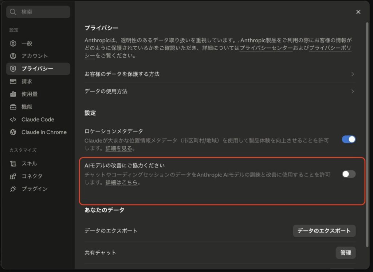Open the プラグイン customization page
Image resolution: width=373 pixels, height=272 pixels.
pyautogui.click(x=38, y=189)
